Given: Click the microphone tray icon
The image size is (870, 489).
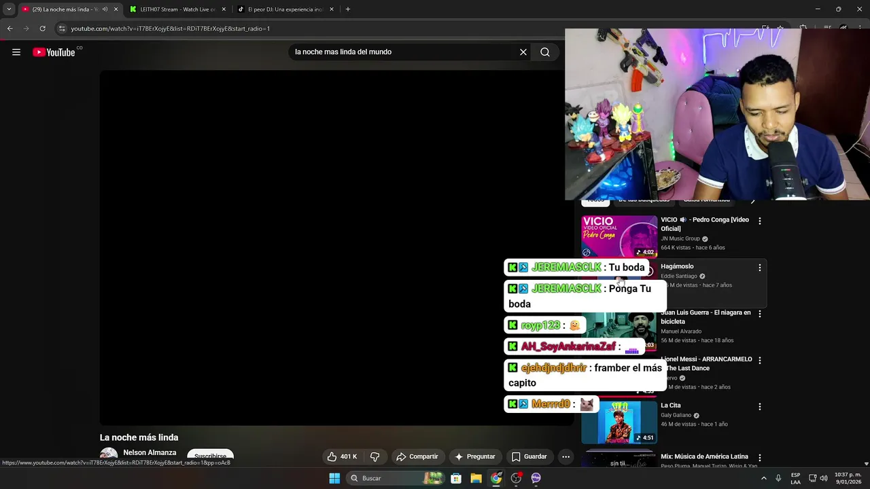Looking at the screenshot, I should [778, 478].
